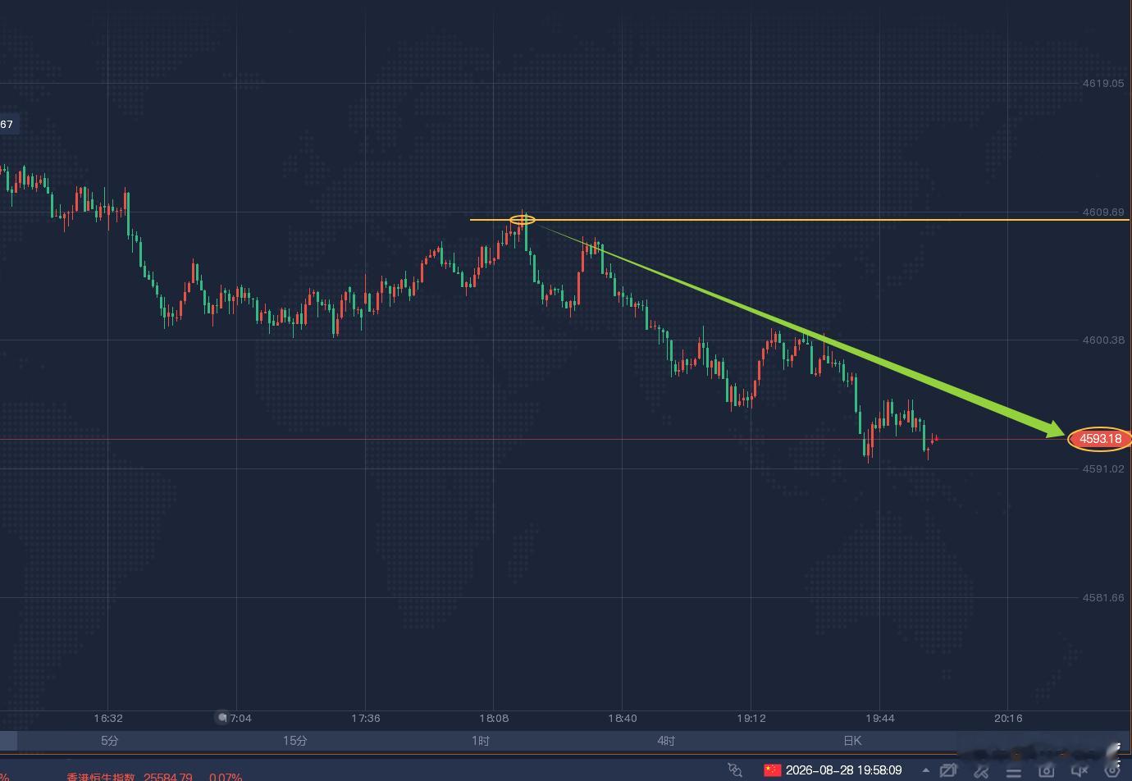Toggle the crossed-out window icon
1132x781 pixels.
(x=948, y=770)
